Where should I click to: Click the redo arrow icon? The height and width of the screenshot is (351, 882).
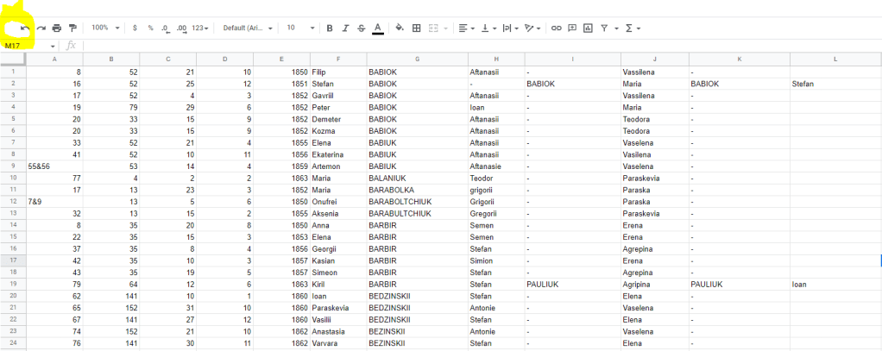click(41, 28)
